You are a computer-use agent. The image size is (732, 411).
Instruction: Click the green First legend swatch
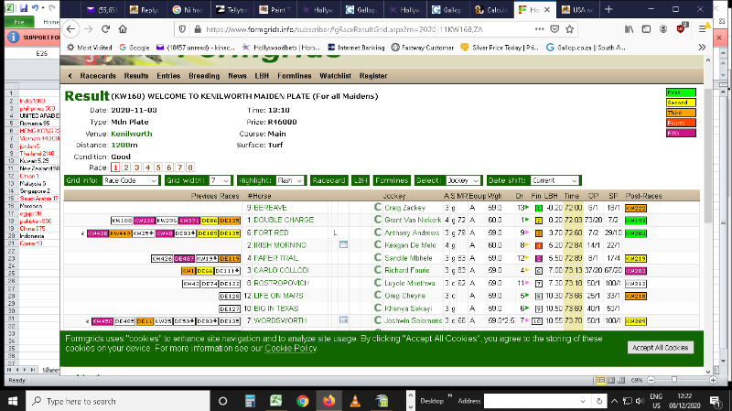tap(682, 92)
